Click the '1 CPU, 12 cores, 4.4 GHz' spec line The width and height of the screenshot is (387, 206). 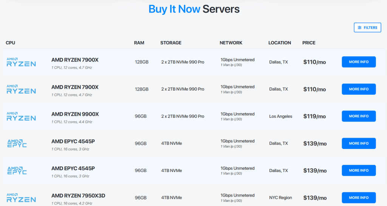click(72, 122)
